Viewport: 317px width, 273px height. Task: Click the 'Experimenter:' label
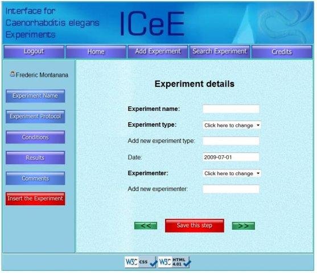pyautogui.click(x=148, y=173)
